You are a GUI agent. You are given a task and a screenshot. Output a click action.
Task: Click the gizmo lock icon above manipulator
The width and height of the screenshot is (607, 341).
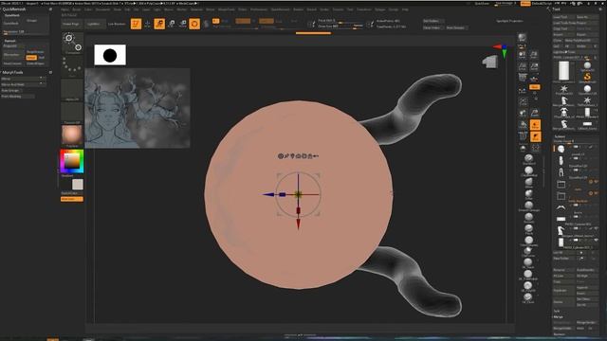click(310, 156)
